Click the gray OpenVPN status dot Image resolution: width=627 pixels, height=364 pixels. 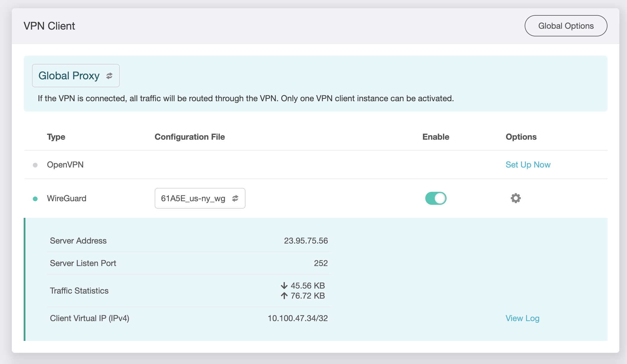(x=35, y=165)
